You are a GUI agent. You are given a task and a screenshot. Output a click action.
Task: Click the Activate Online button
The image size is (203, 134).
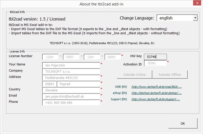[x=134, y=75]
